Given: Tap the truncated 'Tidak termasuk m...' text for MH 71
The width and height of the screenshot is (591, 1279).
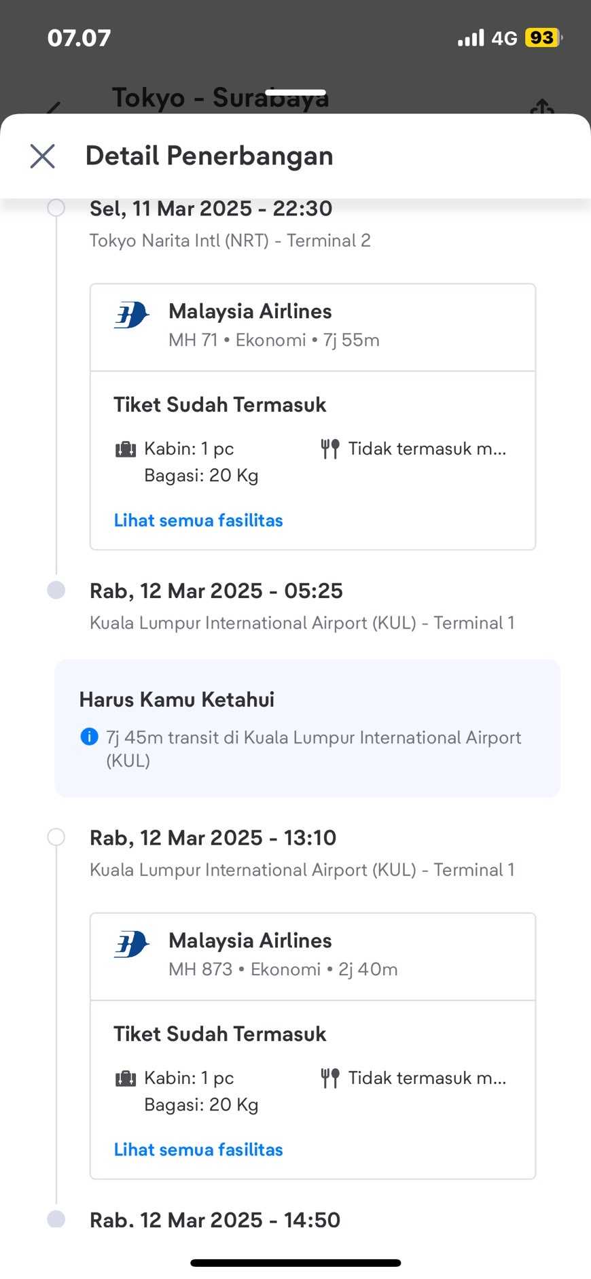Looking at the screenshot, I should (427, 449).
